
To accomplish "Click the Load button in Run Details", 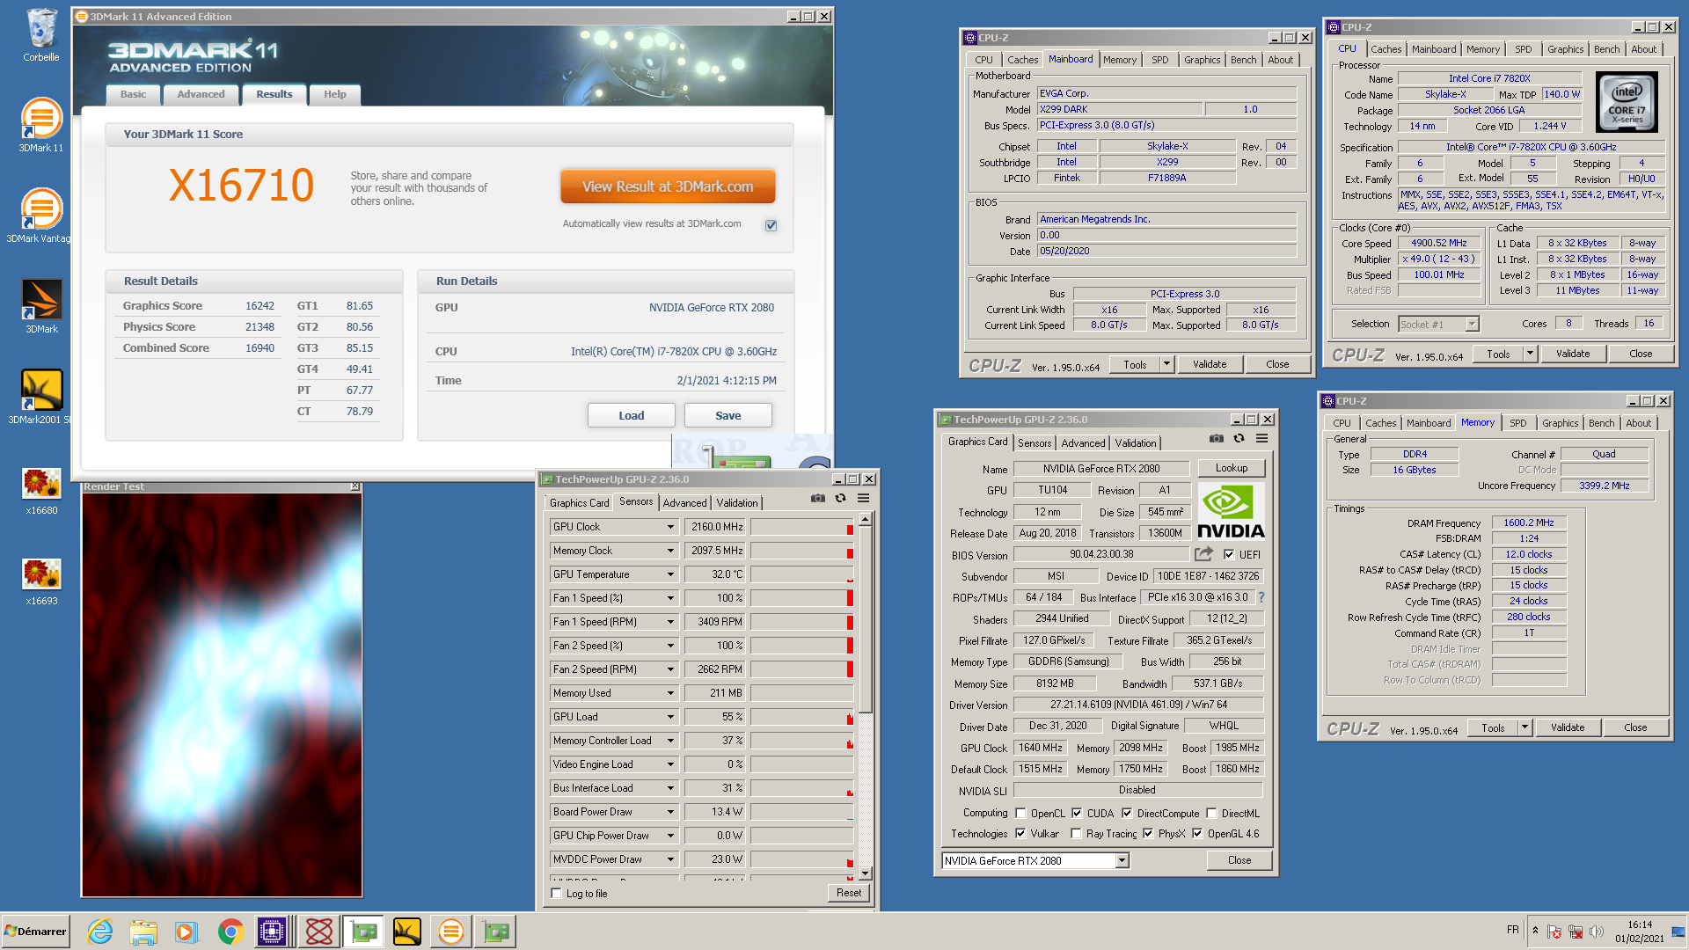I will pos(631,415).
